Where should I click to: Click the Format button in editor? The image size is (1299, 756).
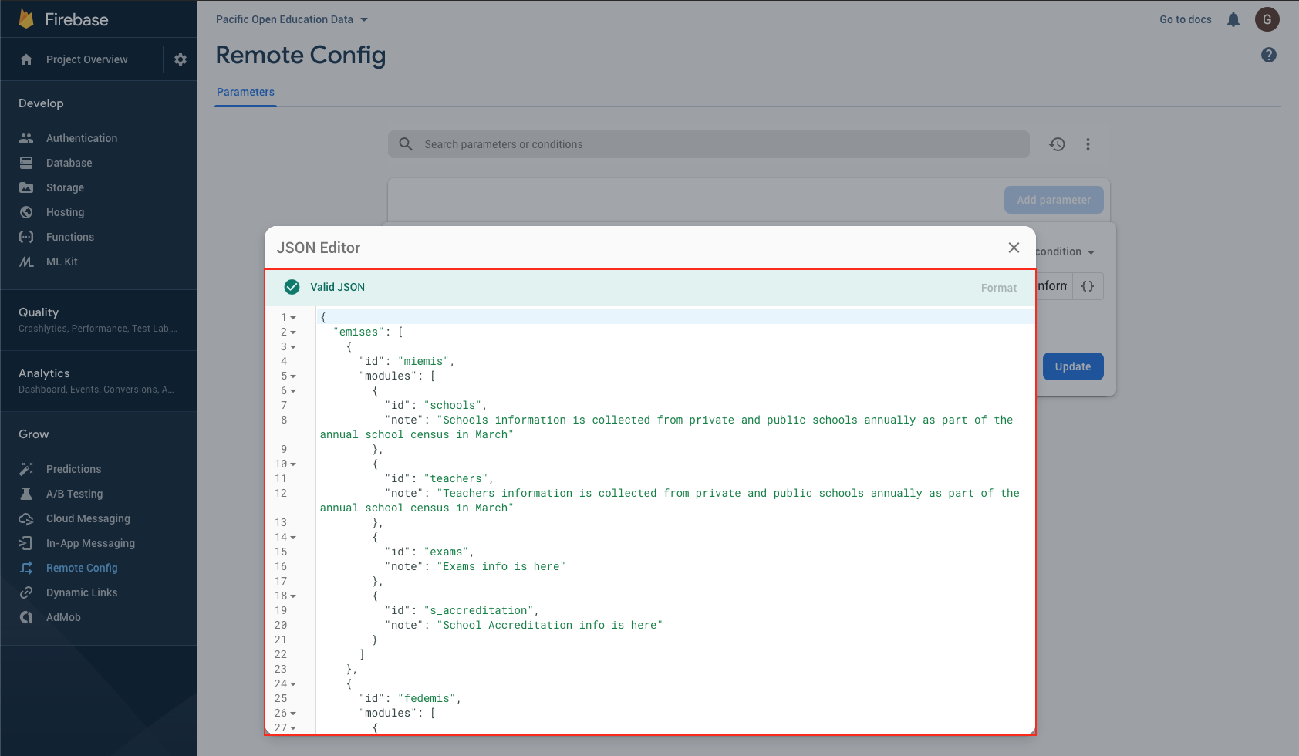pyautogui.click(x=998, y=288)
